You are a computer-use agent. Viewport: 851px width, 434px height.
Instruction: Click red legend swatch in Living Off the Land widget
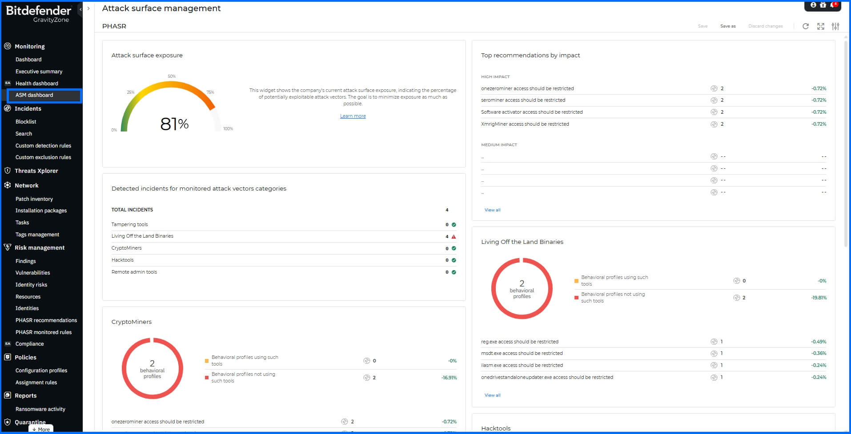pos(576,298)
